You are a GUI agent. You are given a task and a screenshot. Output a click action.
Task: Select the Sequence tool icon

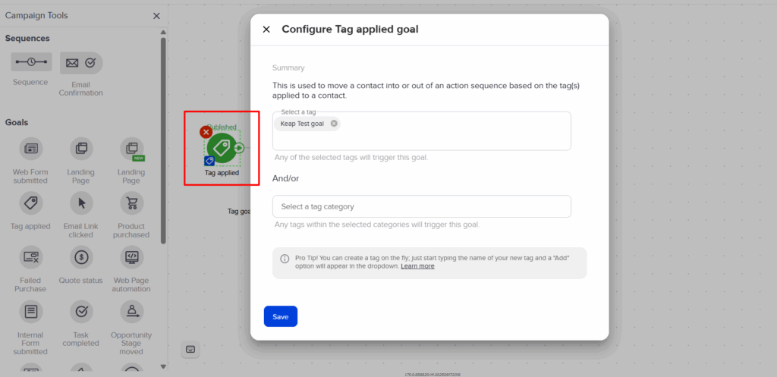[x=31, y=62]
